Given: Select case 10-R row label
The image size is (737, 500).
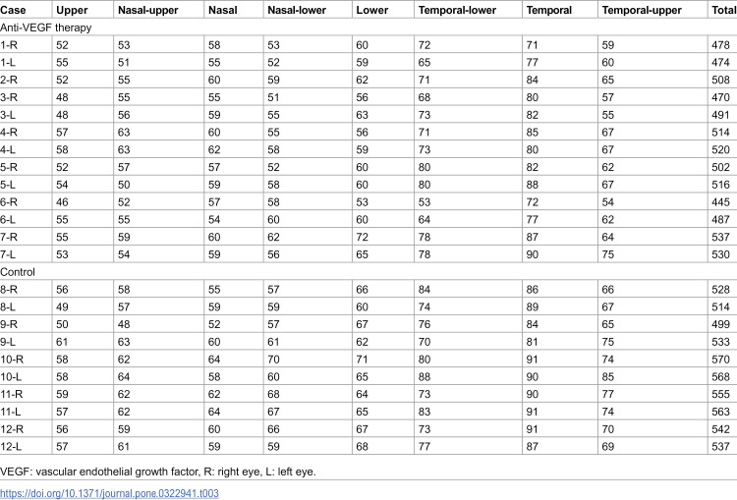Looking at the screenshot, I should point(12,360).
